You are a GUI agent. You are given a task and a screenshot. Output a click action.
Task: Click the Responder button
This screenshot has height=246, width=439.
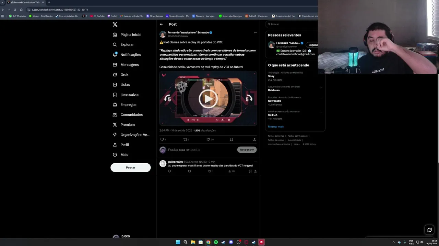(x=247, y=150)
